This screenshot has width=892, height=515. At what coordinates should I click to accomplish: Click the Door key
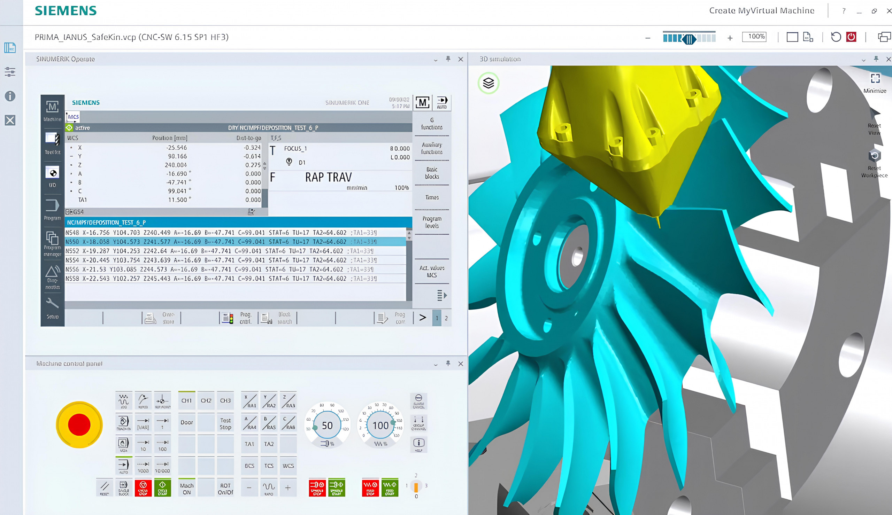186,422
